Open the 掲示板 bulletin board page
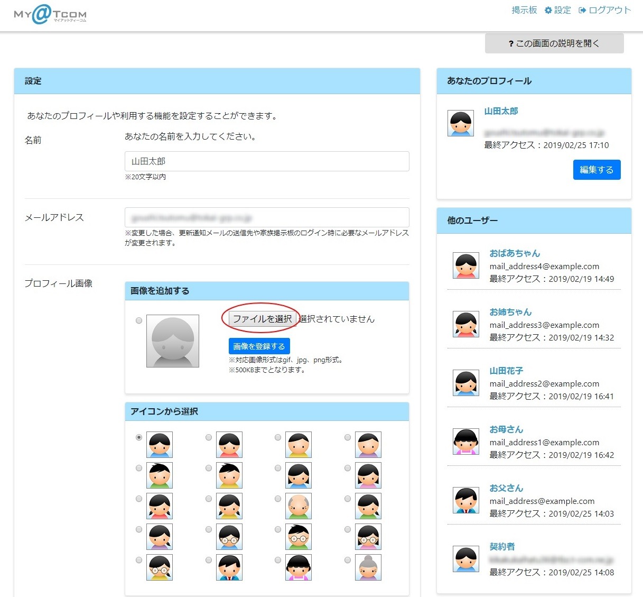The width and height of the screenshot is (643, 597). [524, 10]
